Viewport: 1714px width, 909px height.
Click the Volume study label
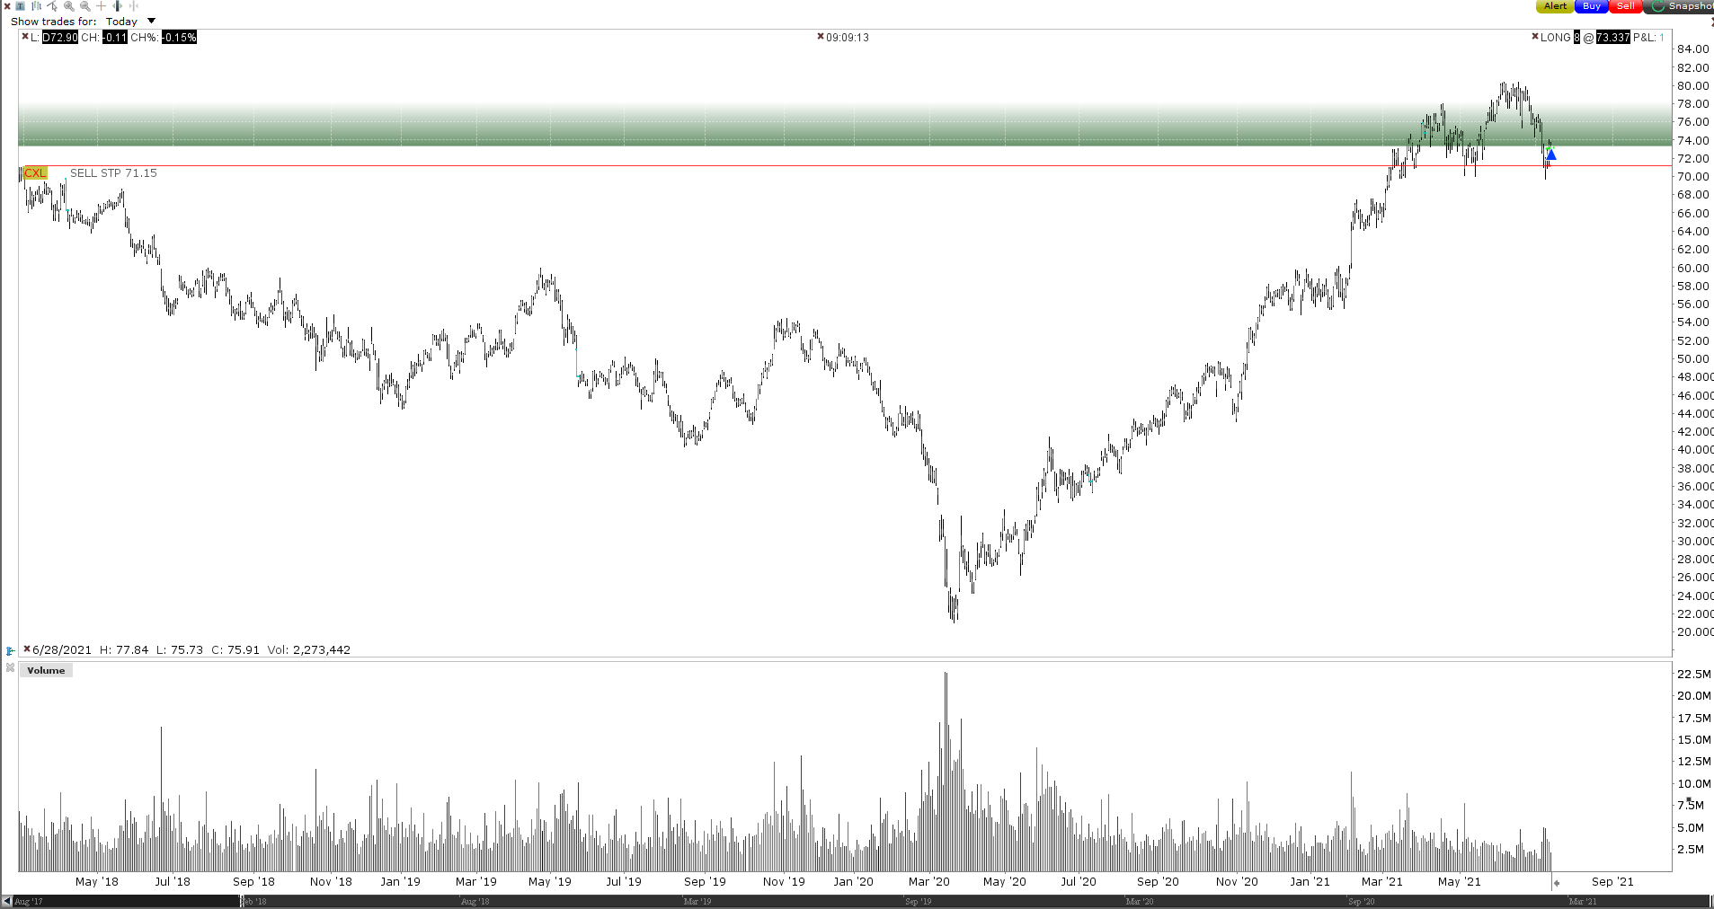46,670
